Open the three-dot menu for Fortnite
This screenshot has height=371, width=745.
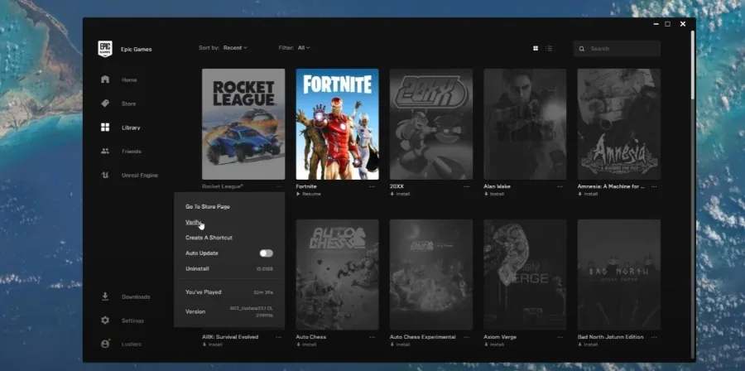pos(372,186)
